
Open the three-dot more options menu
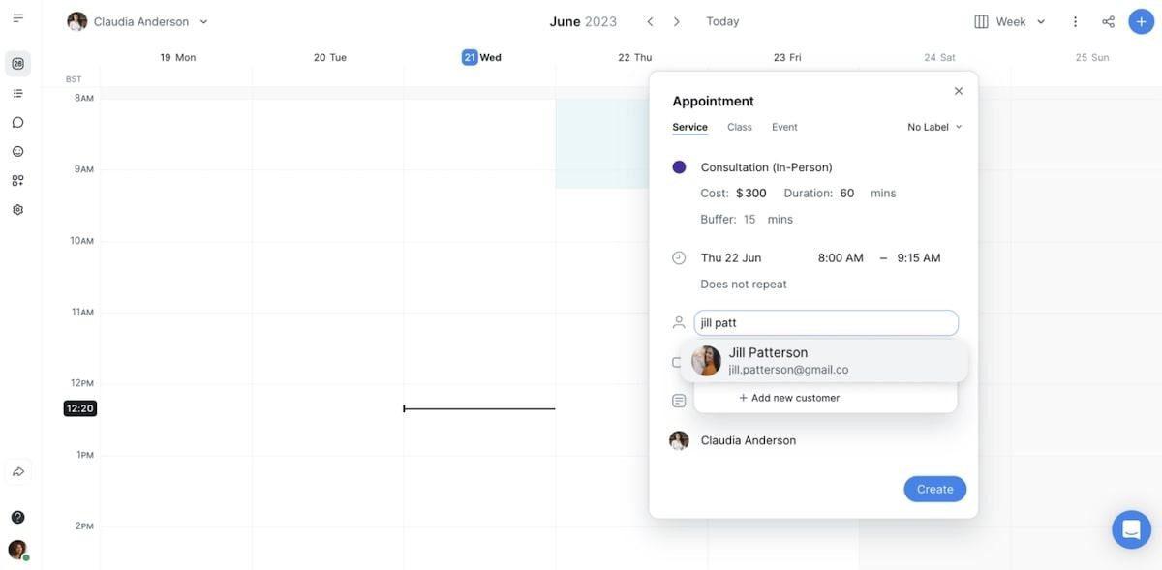(x=1075, y=21)
